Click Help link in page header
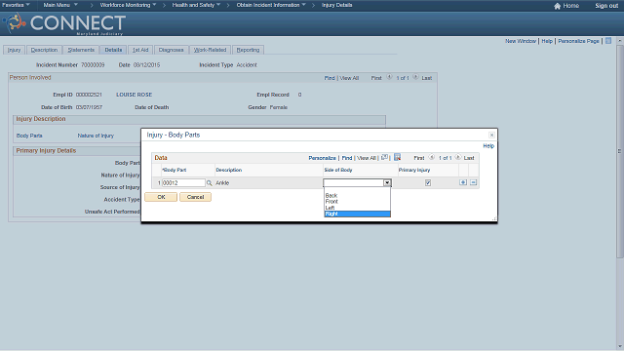The width and height of the screenshot is (624, 351). pyautogui.click(x=547, y=41)
